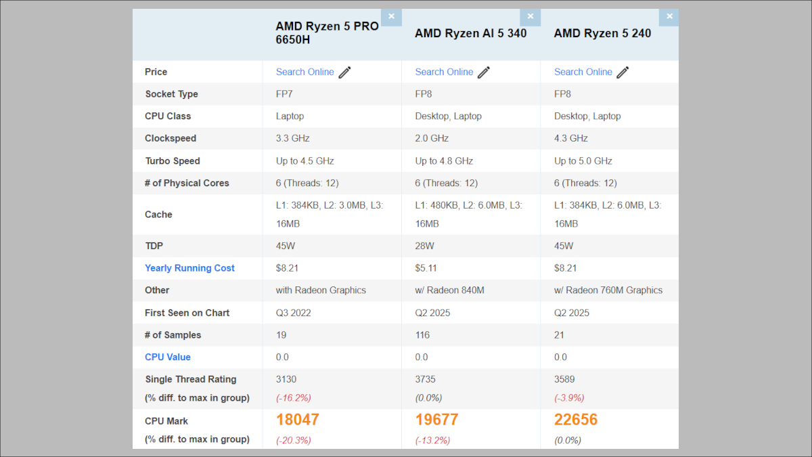Open the Yearly Running Cost link
The height and width of the screenshot is (457, 812).
pos(189,268)
